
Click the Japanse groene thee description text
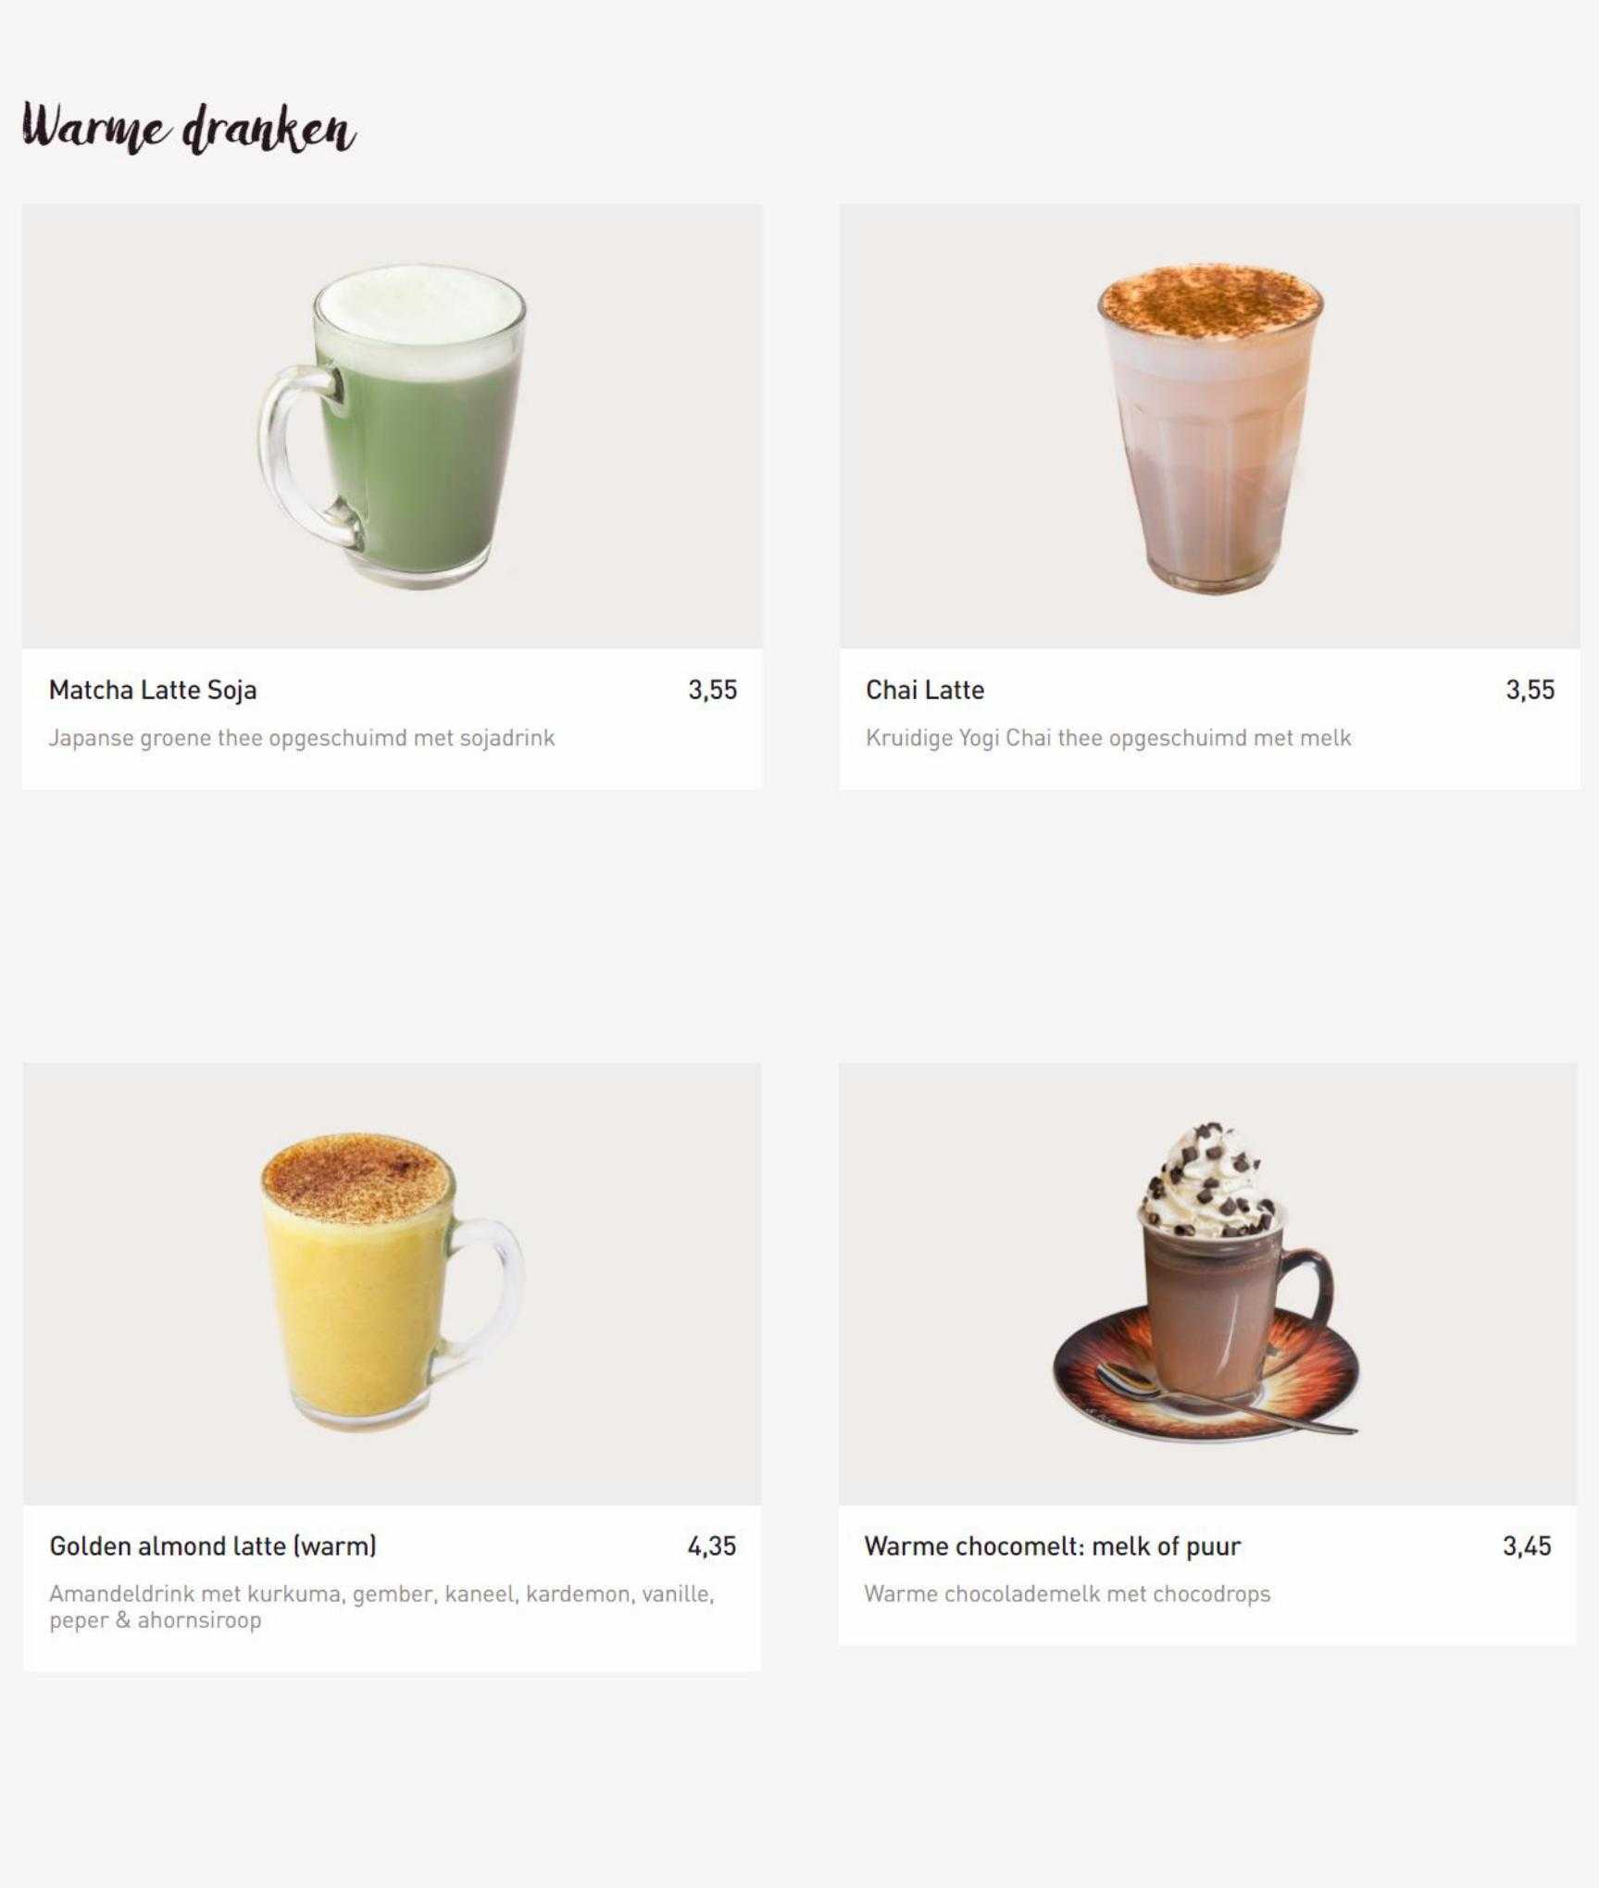[302, 738]
